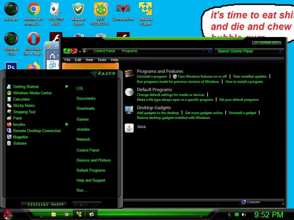Open recent pages dropdown beside nav arrows
This screenshot has width=294, height=220.
80,52
